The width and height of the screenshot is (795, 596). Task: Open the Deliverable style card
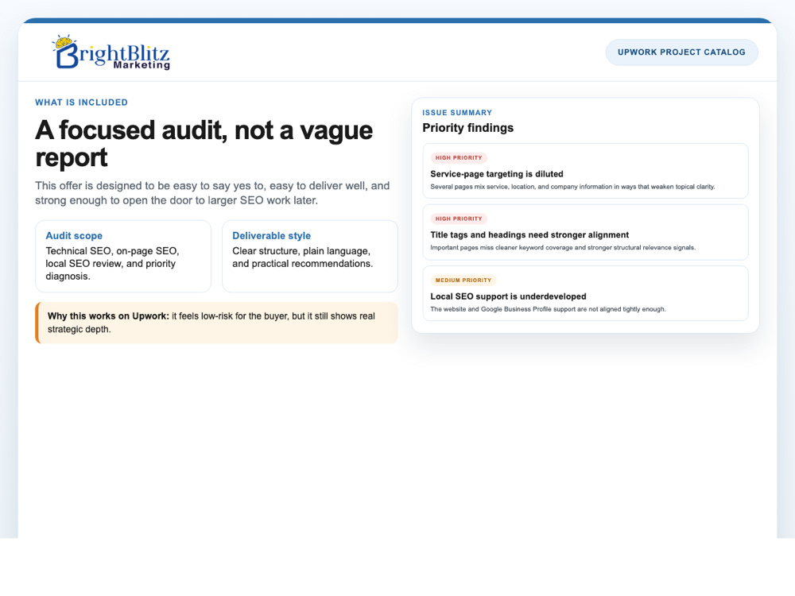[x=310, y=256]
